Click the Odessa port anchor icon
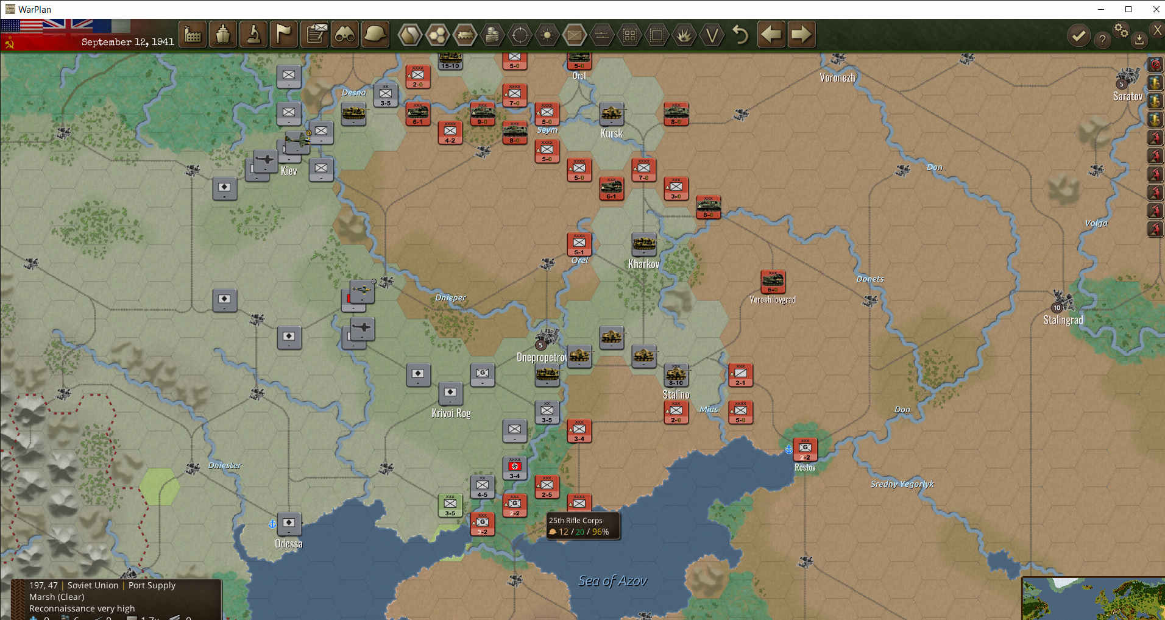1165x620 pixels. 272,524
